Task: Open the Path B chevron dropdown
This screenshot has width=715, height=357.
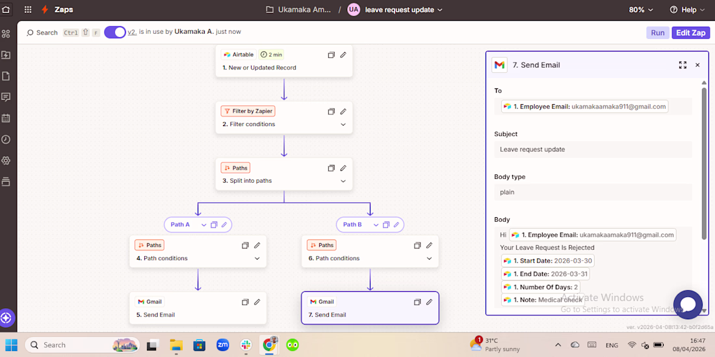Action: (376, 225)
